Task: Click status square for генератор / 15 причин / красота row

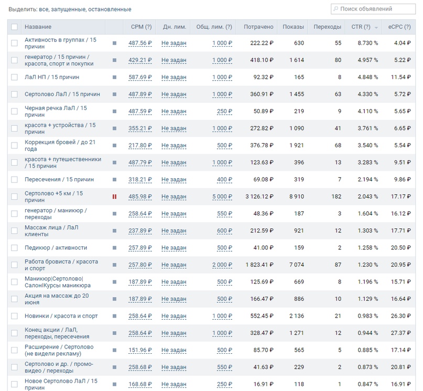Action: coord(114,60)
